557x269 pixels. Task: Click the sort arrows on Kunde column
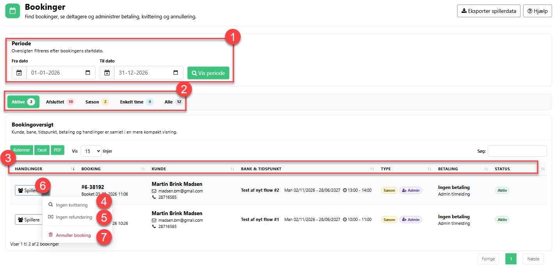click(x=232, y=169)
